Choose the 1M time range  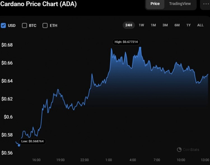point(153,25)
